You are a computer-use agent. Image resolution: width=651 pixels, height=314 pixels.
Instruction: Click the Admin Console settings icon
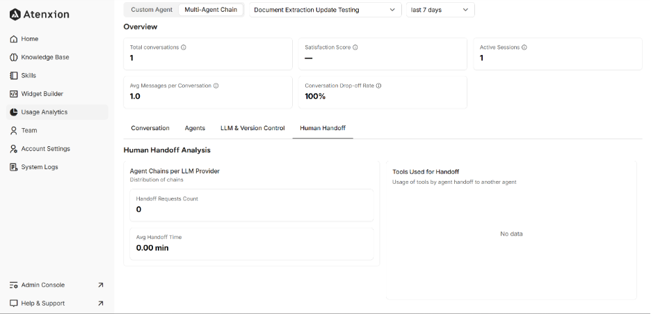pos(13,285)
